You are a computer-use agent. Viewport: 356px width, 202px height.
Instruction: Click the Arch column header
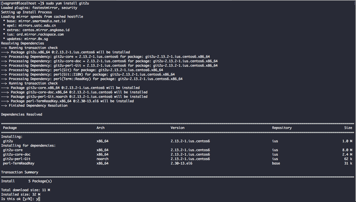pos(101,128)
